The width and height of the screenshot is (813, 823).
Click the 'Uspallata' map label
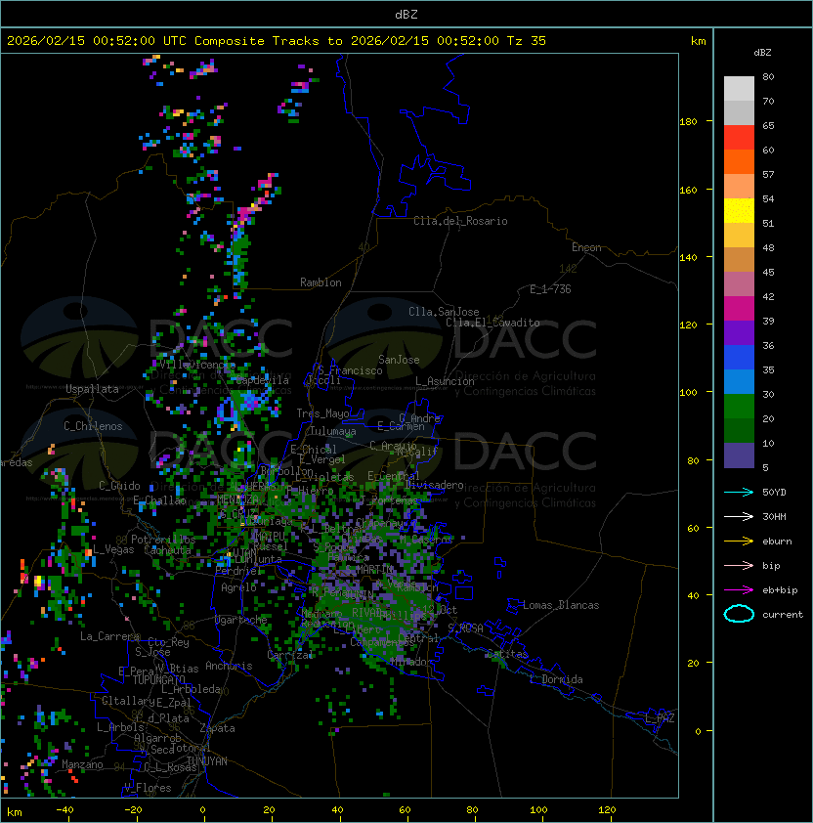[x=92, y=389]
